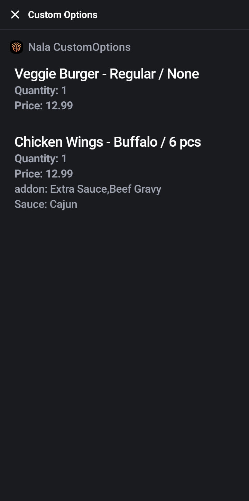
Task: Click the word Regular in Veggie Burger title
Action: 132,74
